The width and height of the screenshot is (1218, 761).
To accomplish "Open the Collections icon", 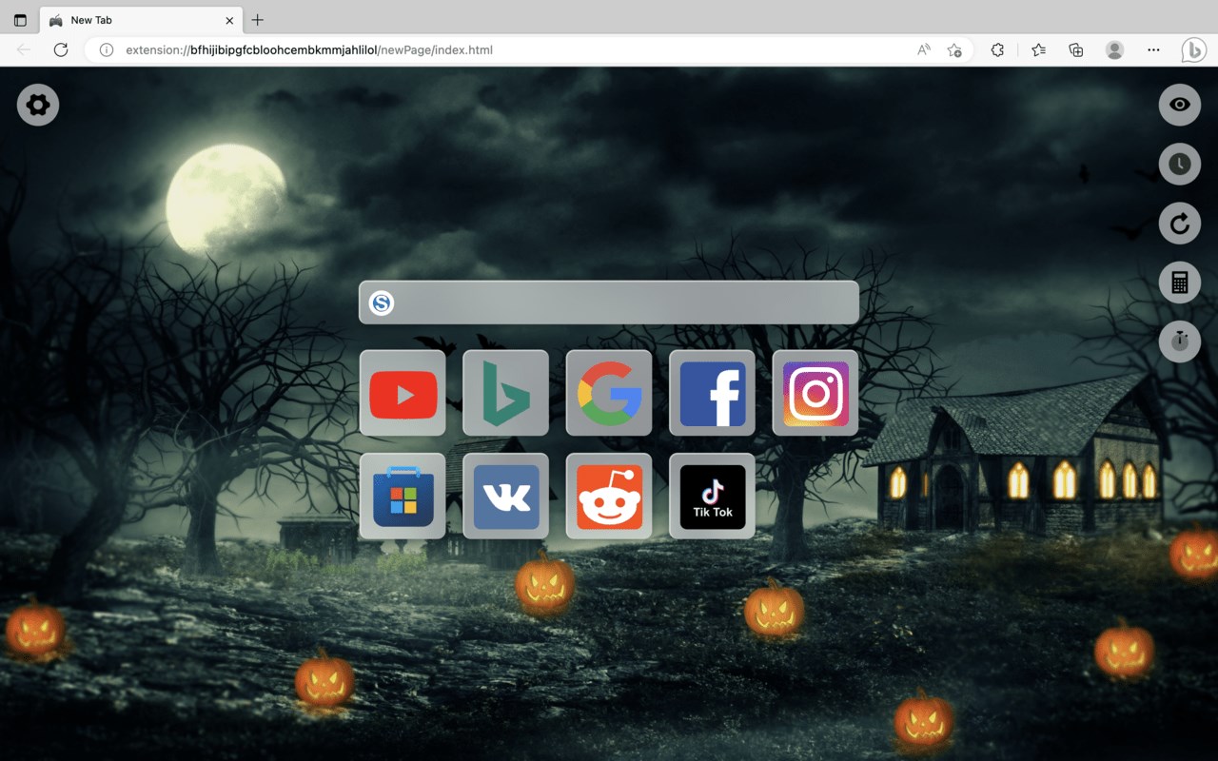I will (x=1076, y=49).
